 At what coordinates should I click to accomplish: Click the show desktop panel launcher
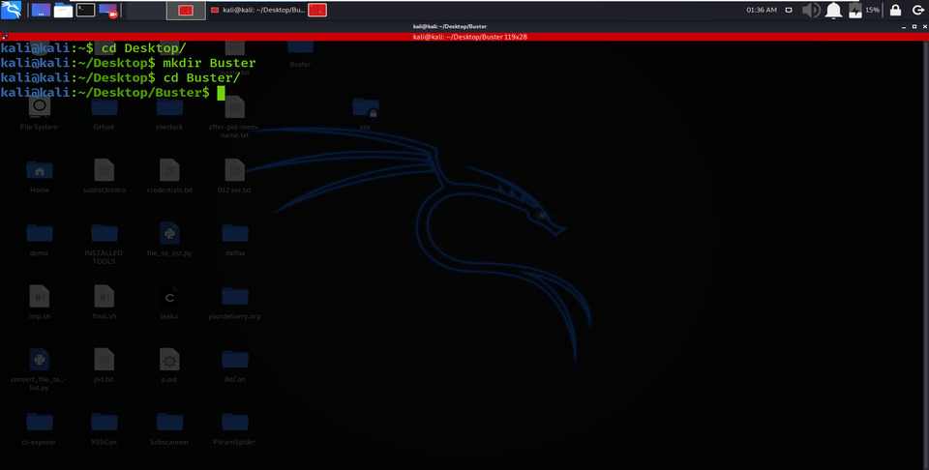tap(41, 10)
